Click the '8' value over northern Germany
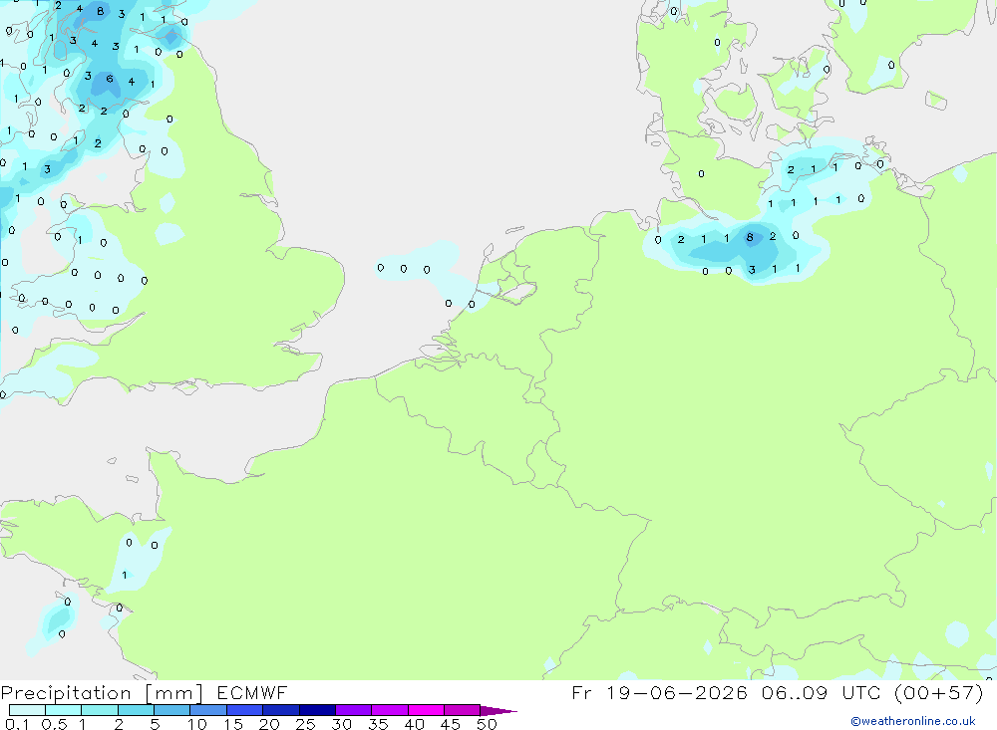 (x=750, y=237)
